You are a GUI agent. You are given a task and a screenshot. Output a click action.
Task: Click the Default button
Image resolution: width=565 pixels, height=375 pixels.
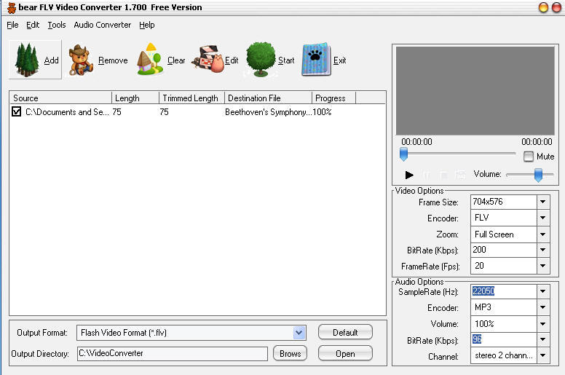pos(345,332)
